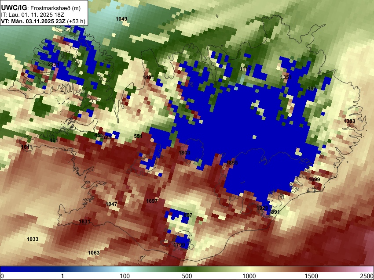Click the legend label 0

(x=2, y=276)
